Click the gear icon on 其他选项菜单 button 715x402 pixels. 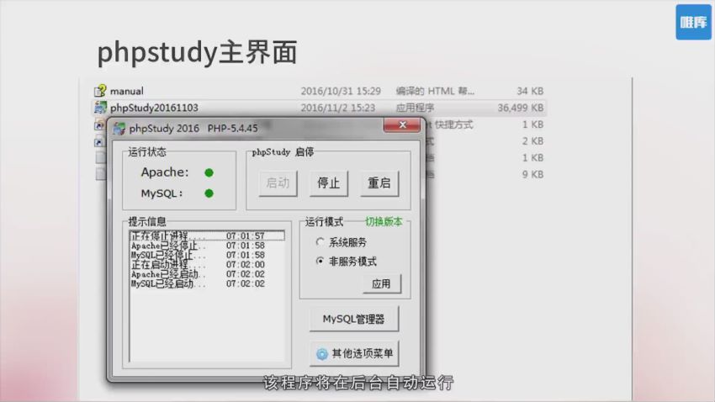click(322, 354)
